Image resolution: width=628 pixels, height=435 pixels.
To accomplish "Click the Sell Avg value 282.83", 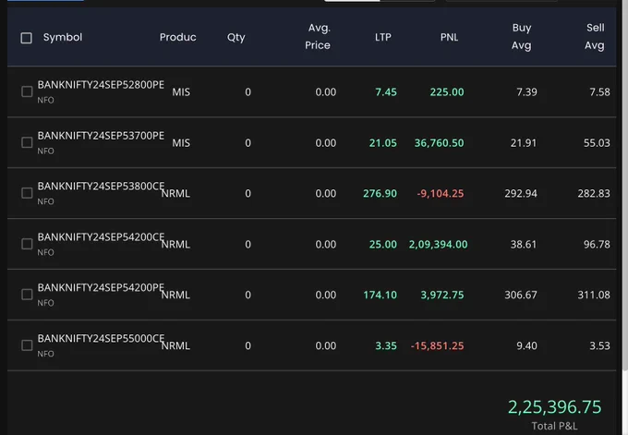I will [x=594, y=193].
